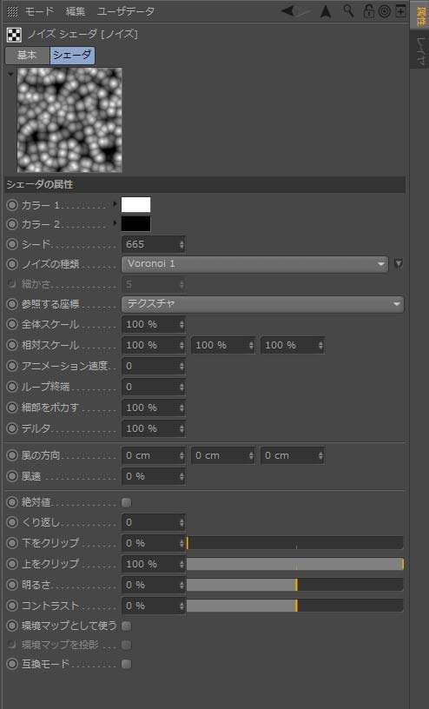
Task: Click the デルタ 100 % field
Action: click(153, 428)
